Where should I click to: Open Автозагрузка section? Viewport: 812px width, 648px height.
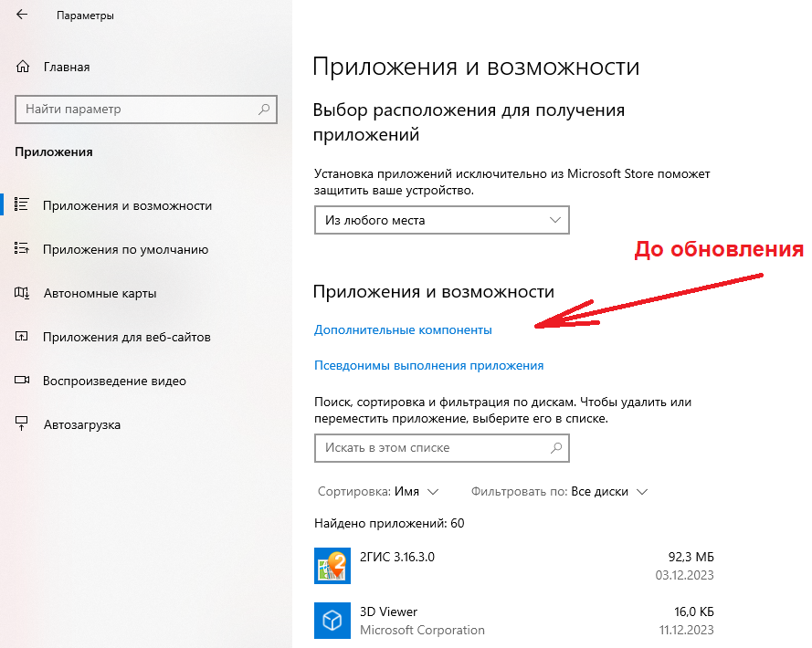[x=82, y=425]
